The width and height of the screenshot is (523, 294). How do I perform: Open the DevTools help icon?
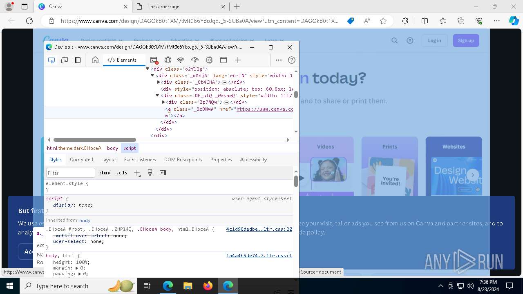click(x=292, y=60)
